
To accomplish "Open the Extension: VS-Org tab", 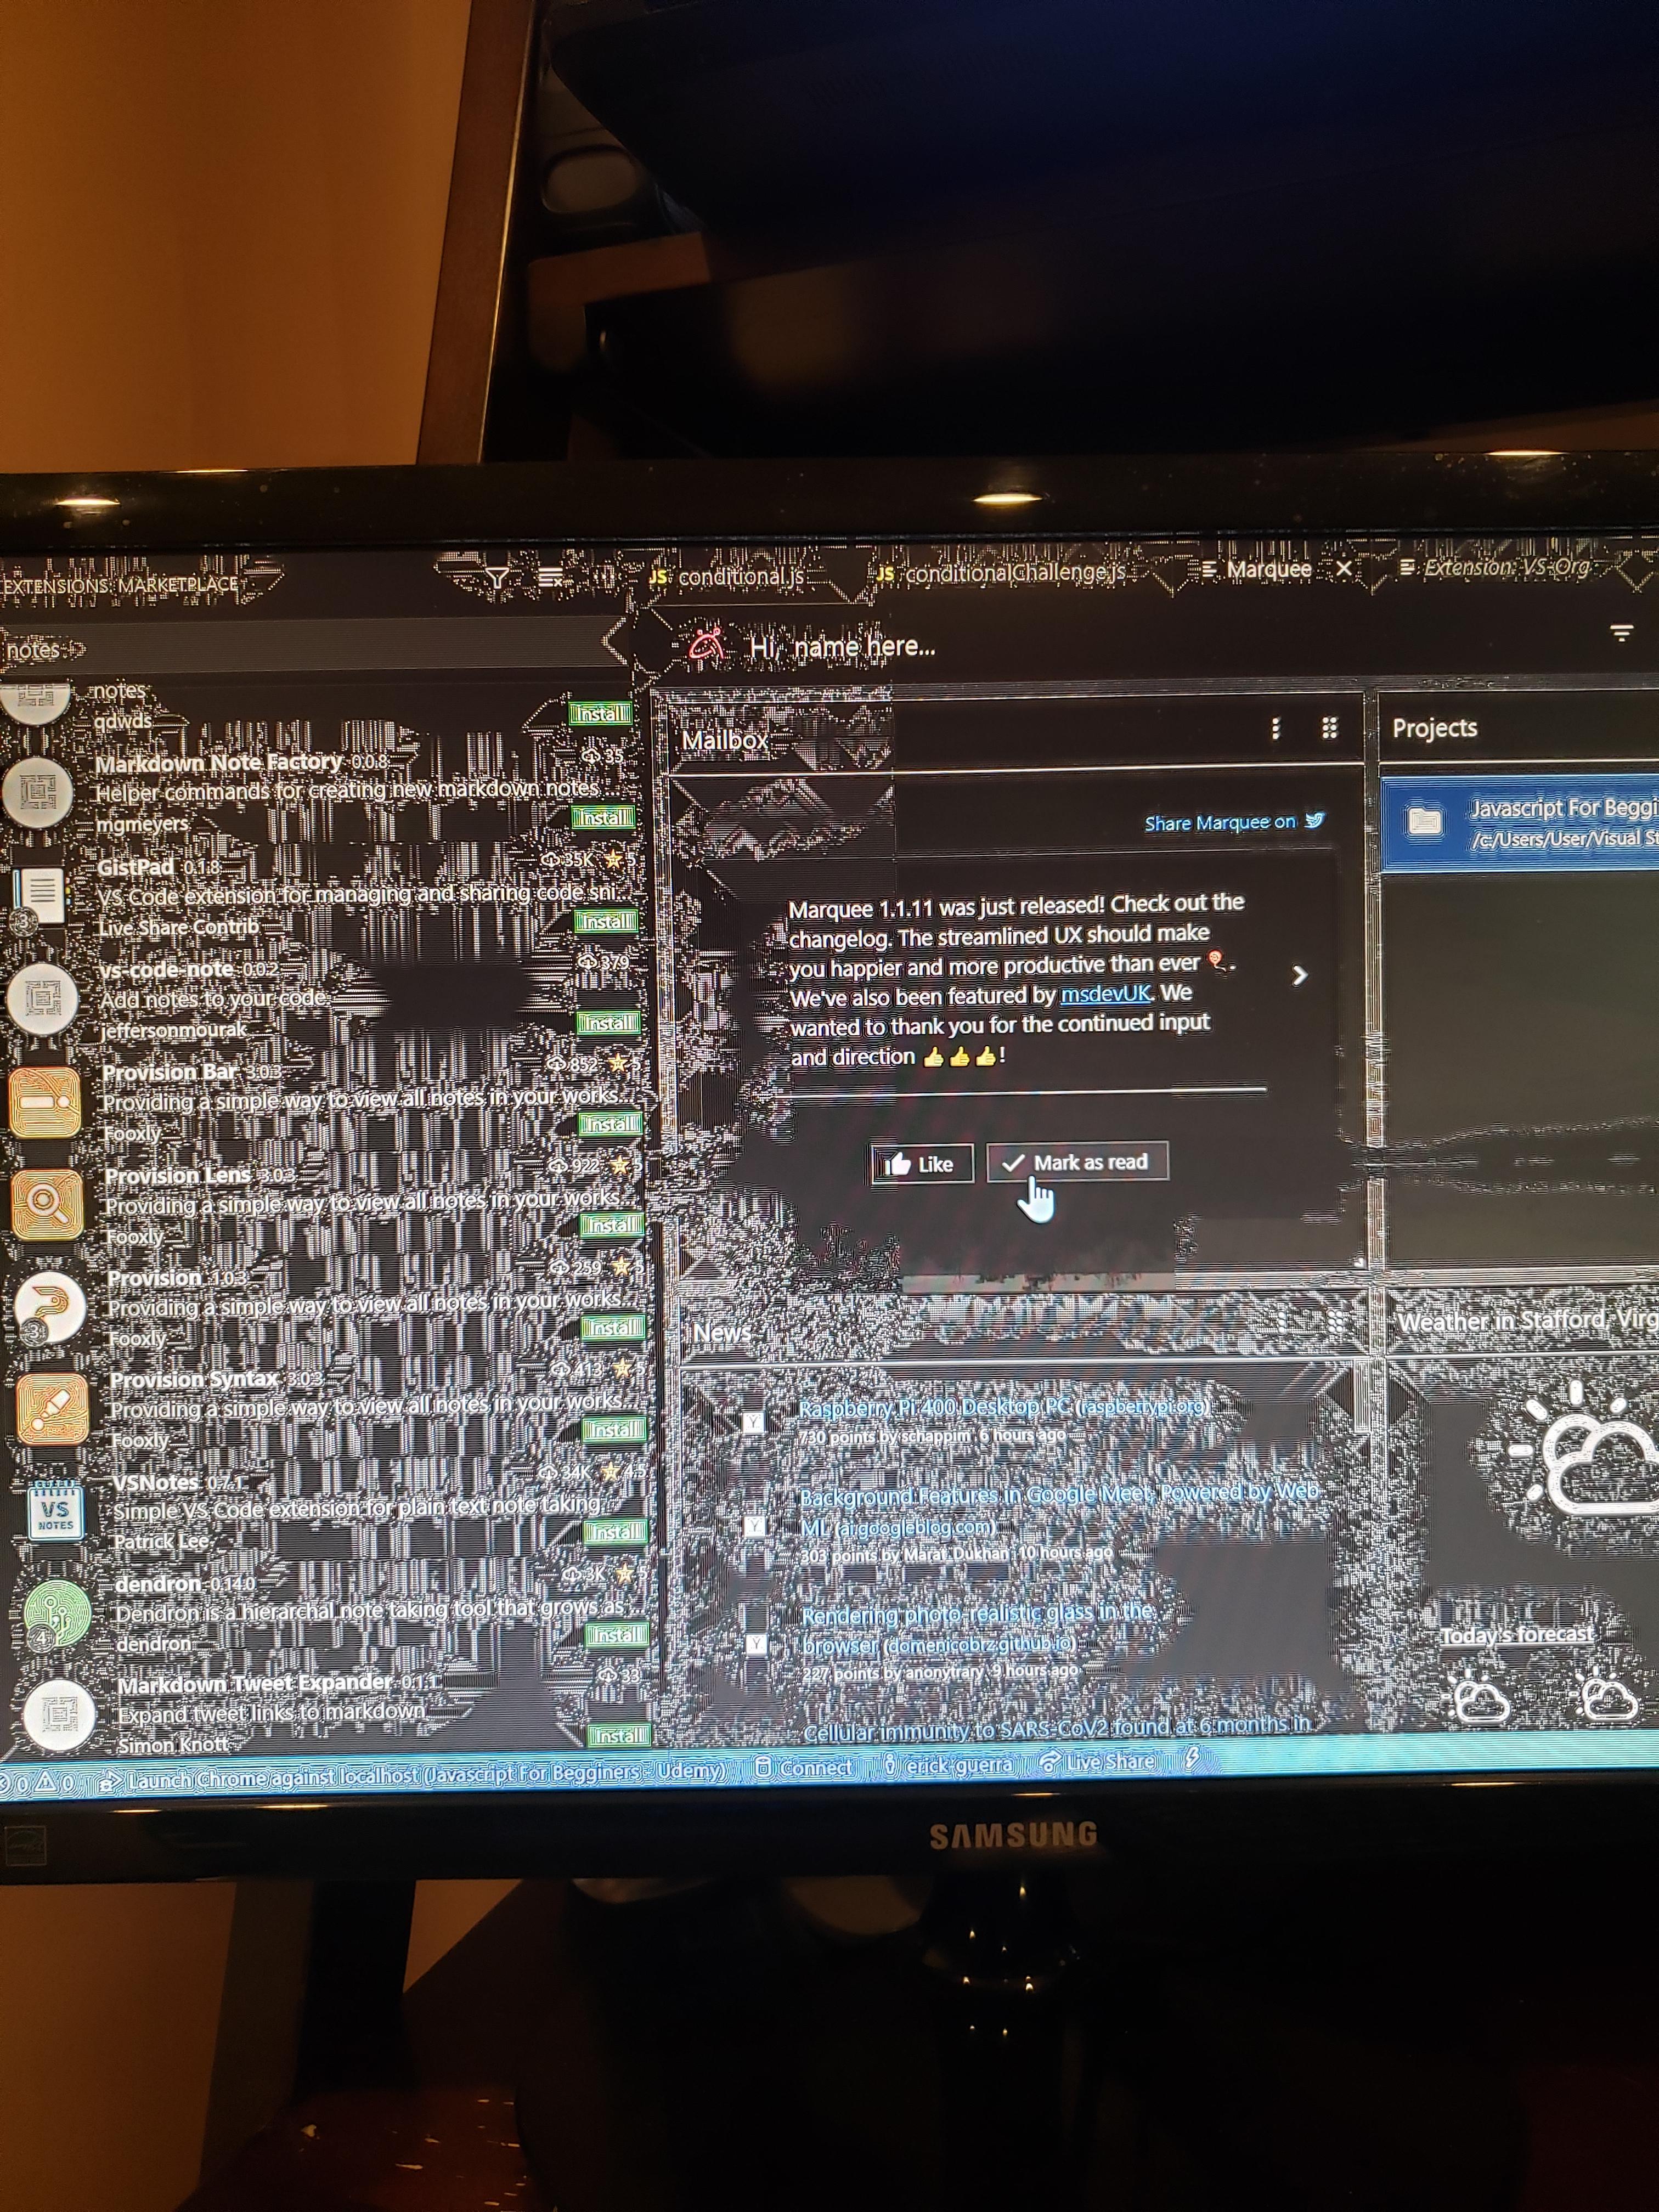I will click(x=1495, y=567).
